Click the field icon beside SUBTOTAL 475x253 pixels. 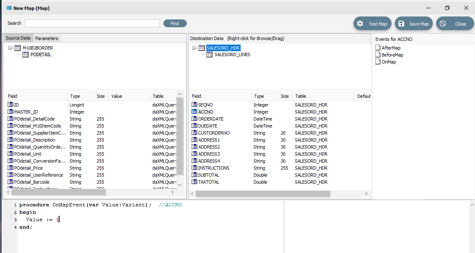click(x=194, y=175)
